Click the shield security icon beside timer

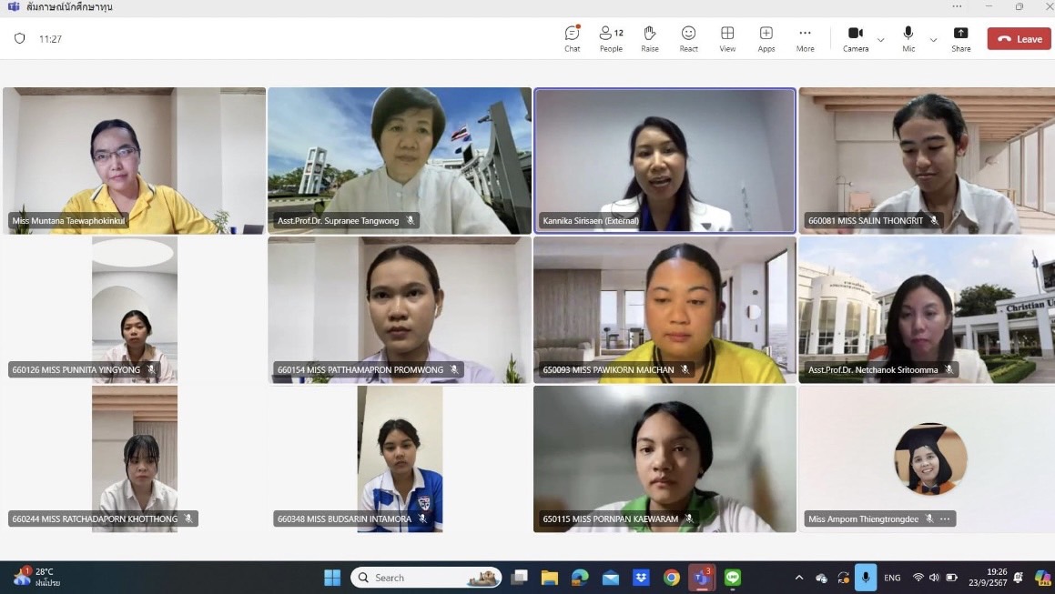(20, 39)
